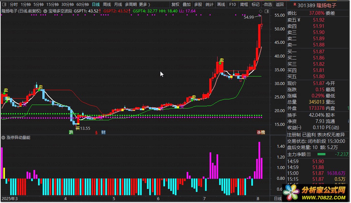351x203 pixels.
Task: Activate the 画线 drawing tool
Action: coord(221,5)
